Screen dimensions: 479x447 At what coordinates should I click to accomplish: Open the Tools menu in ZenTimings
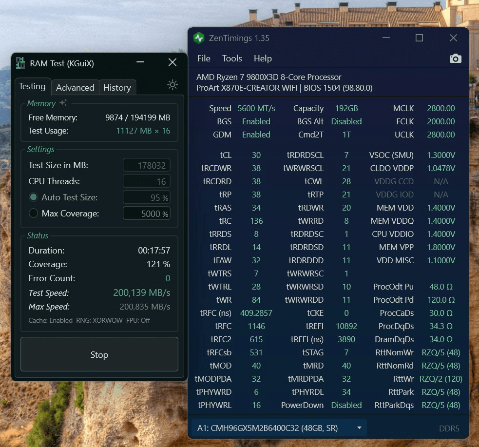point(232,58)
